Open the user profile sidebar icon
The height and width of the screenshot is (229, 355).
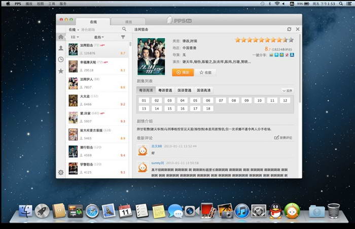(61, 48)
